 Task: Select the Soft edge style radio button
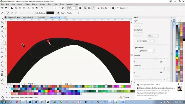pos(135,23)
